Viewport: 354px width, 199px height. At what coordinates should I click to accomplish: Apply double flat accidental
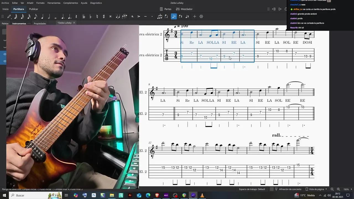point(84,17)
